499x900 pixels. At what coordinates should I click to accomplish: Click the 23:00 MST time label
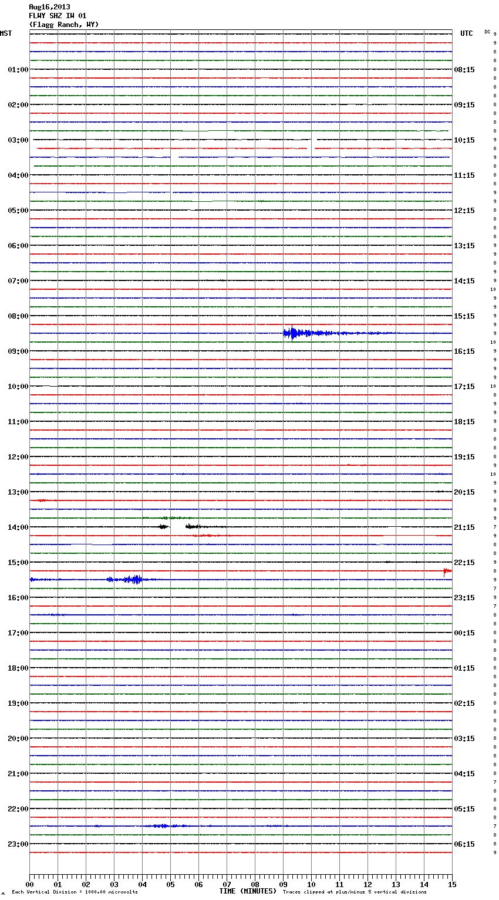[18, 844]
